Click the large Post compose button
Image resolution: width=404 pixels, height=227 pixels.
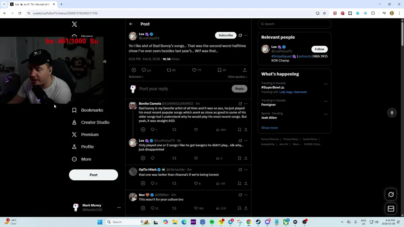click(93, 175)
